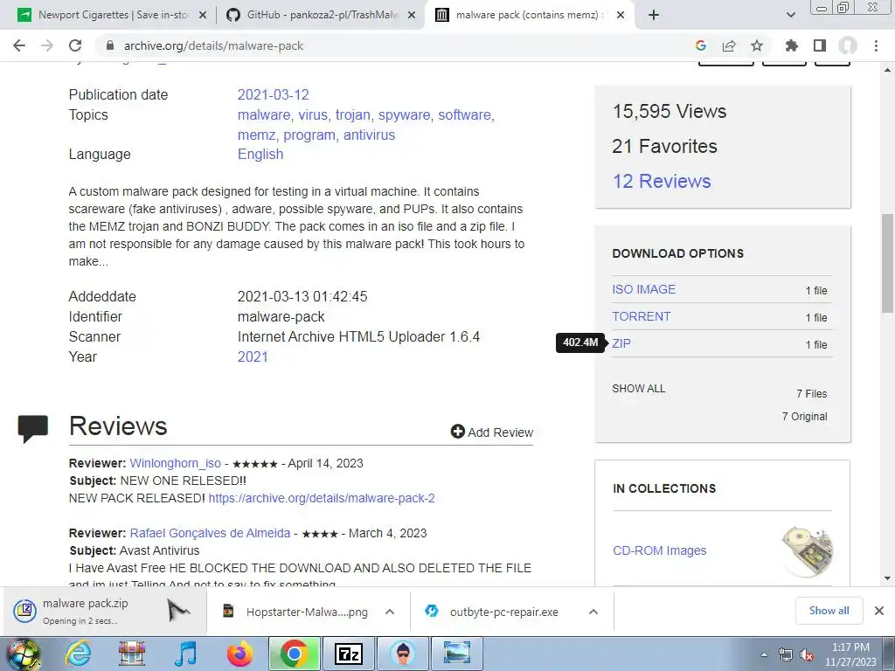The height and width of the screenshot is (671, 895).
Task: Open reviewer Winlonghorn_iso profile
Action: point(175,463)
